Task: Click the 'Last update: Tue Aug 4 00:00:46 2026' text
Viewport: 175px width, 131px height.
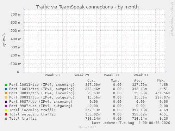Action: 131,123
